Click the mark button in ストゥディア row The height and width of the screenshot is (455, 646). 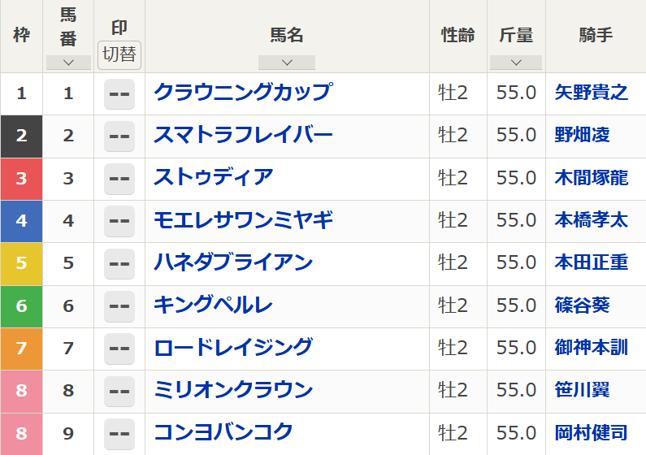click(x=119, y=178)
